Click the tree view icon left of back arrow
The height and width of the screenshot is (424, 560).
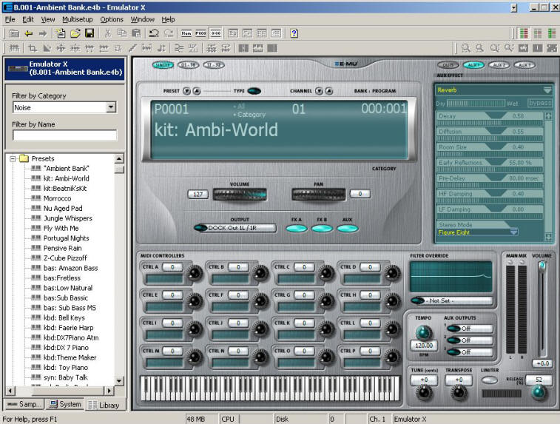click(x=14, y=33)
